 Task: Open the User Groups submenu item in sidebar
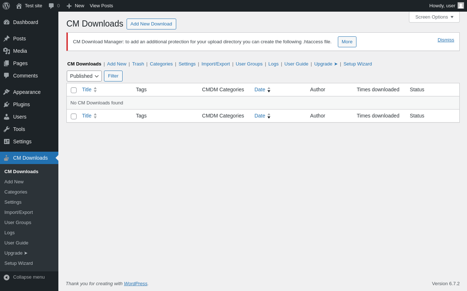(18, 222)
